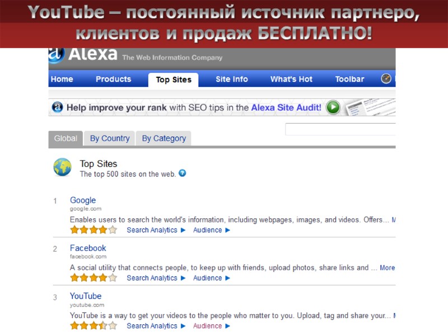Image resolution: width=448 pixels, height=336 pixels.
Task: Click the small Alexa icon in SEO banner
Action: (x=58, y=107)
